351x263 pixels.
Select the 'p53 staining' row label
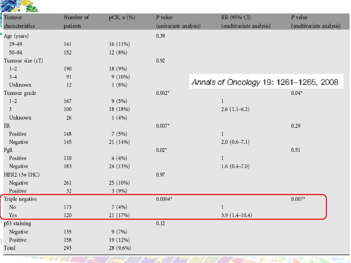pos(17,223)
